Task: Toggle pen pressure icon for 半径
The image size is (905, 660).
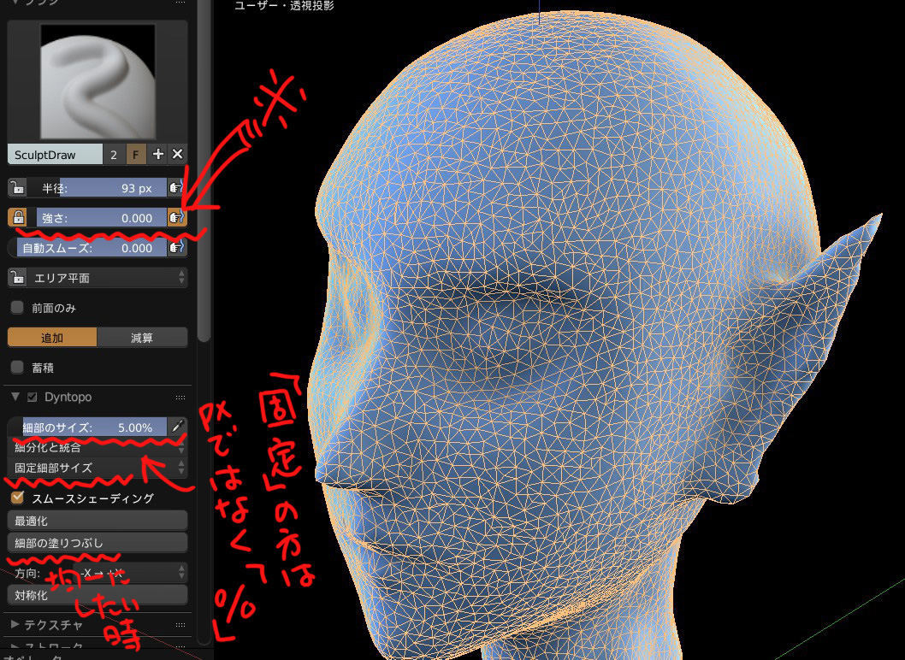Action: pos(176,188)
